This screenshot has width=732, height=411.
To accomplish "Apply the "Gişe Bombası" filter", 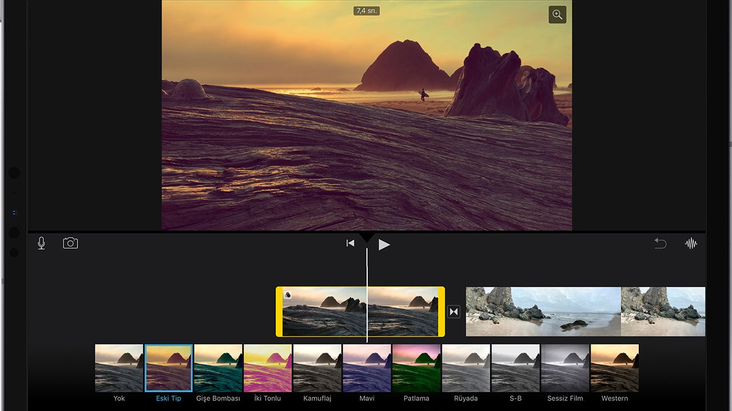I will coord(218,368).
